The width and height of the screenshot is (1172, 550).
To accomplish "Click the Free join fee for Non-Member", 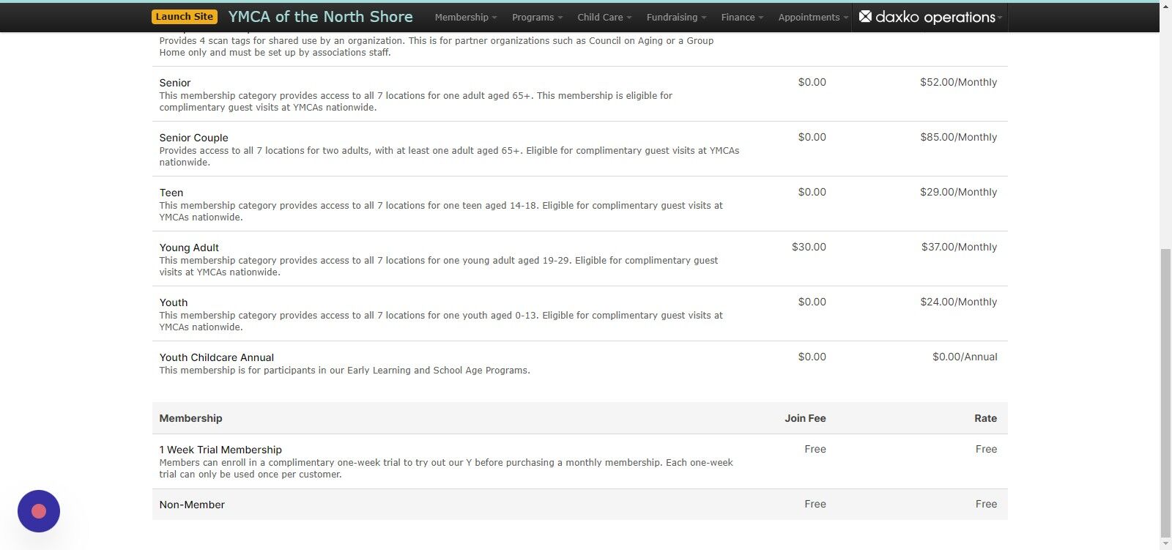I will click(815, 504).
